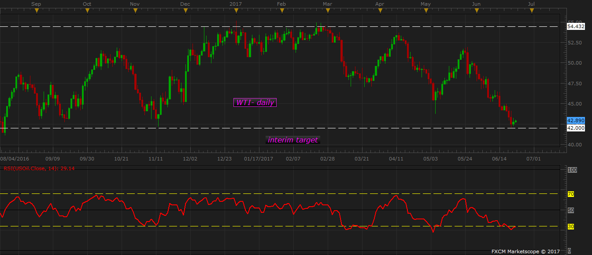Click the 40.00 price axis value
The image size is (592, 255).
tap(575, 145)
